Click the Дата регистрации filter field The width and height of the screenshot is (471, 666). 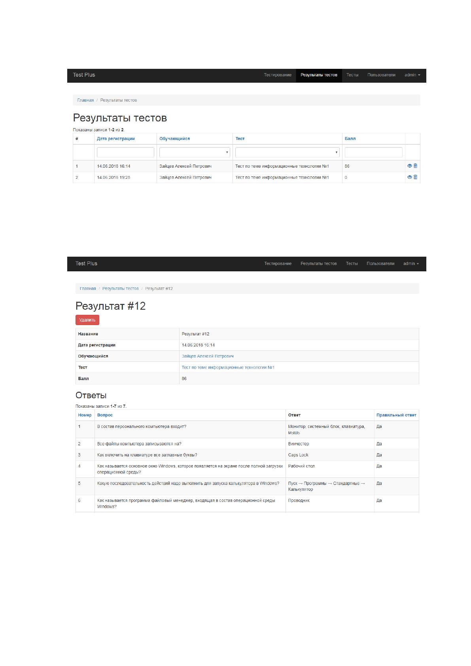[125, 152]
